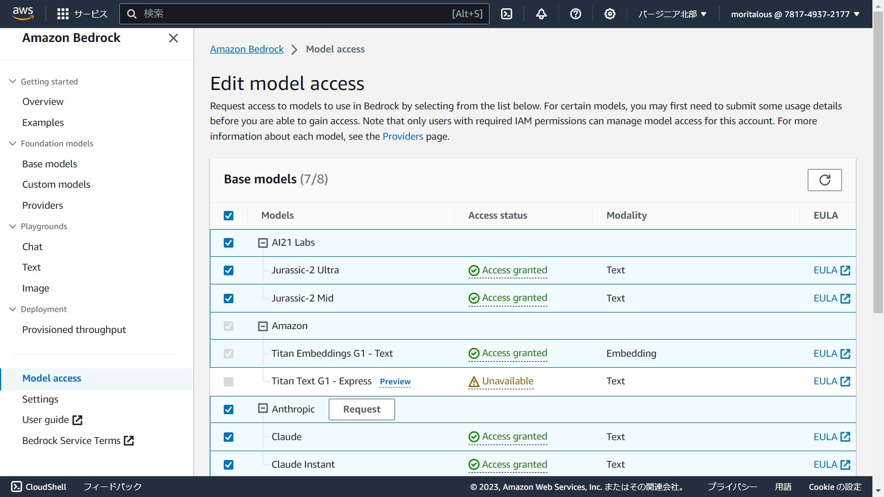884x497 pixels.
Task: Open the settings gear in top bar
Action: (x=610, y=14)
